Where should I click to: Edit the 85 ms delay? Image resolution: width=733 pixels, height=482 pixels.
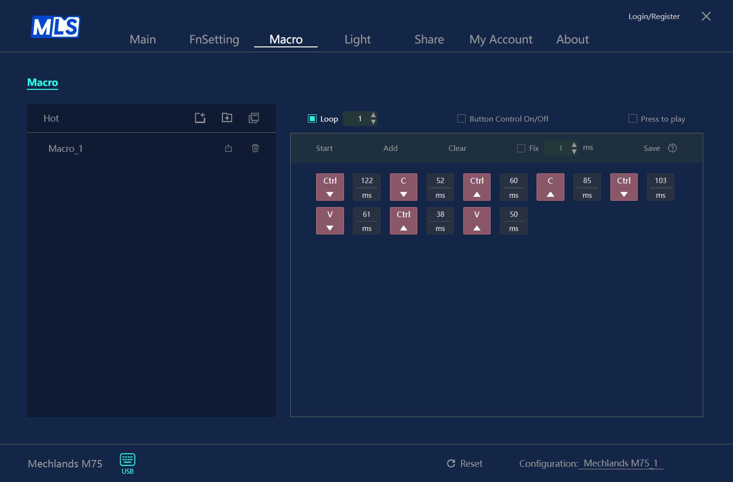click(x=587, y=187)
